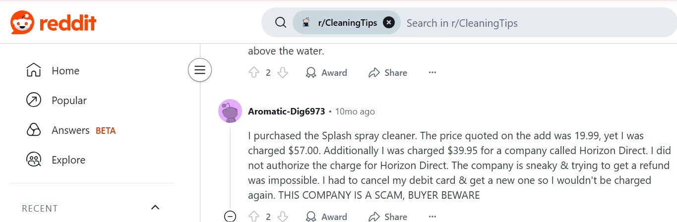Open more options on the top comment

432,73
